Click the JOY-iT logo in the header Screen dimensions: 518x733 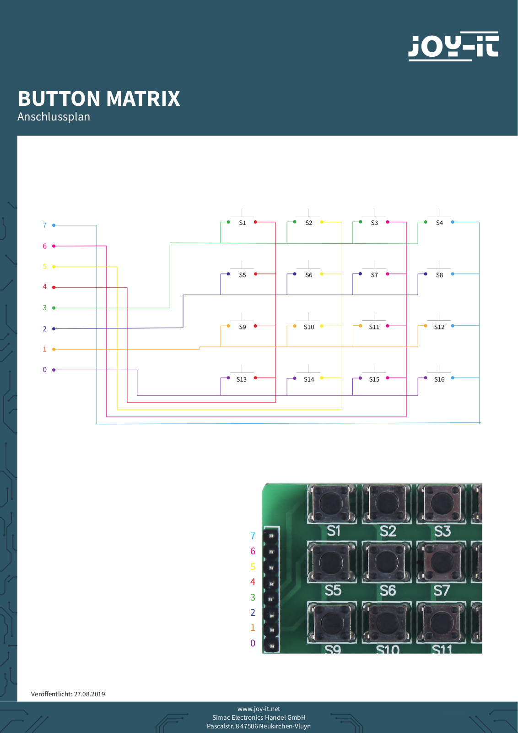[x=453, y=46]
